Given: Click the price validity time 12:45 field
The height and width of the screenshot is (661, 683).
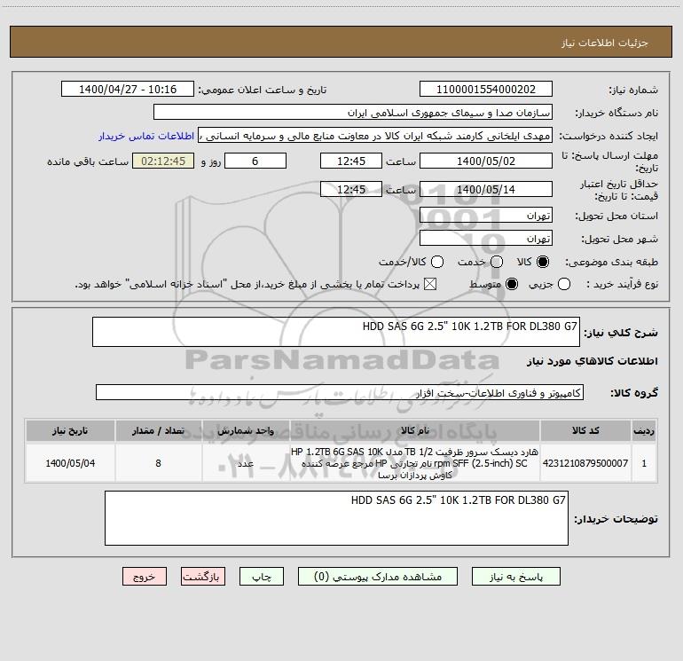Looking at the screenshot, I should pyautogui.click(x=351, y=189).
